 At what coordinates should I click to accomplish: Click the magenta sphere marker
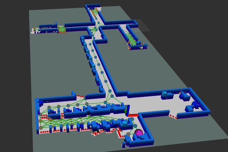[x=138, y=133]
